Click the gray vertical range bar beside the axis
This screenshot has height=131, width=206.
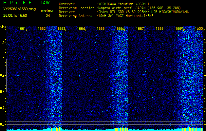click(6, 75)
